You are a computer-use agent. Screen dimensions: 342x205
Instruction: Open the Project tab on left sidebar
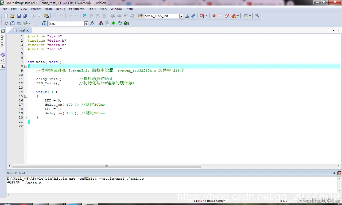(x=3, y=38)
